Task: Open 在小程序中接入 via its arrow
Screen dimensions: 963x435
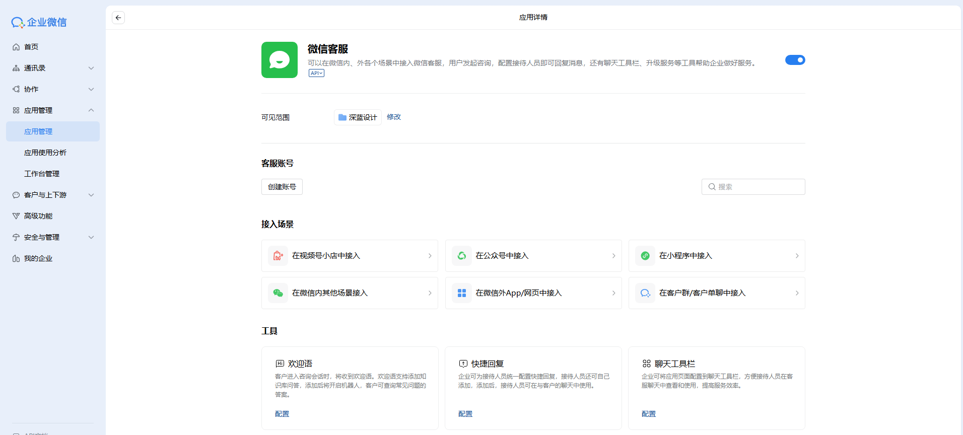Action: point(797,256)
